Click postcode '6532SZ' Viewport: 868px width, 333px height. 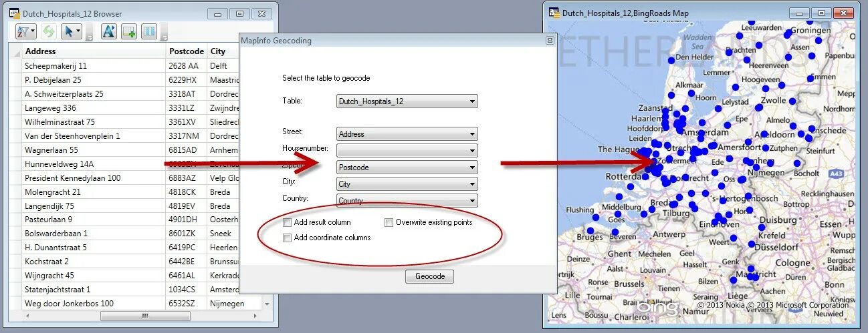[x=187, y=304]
